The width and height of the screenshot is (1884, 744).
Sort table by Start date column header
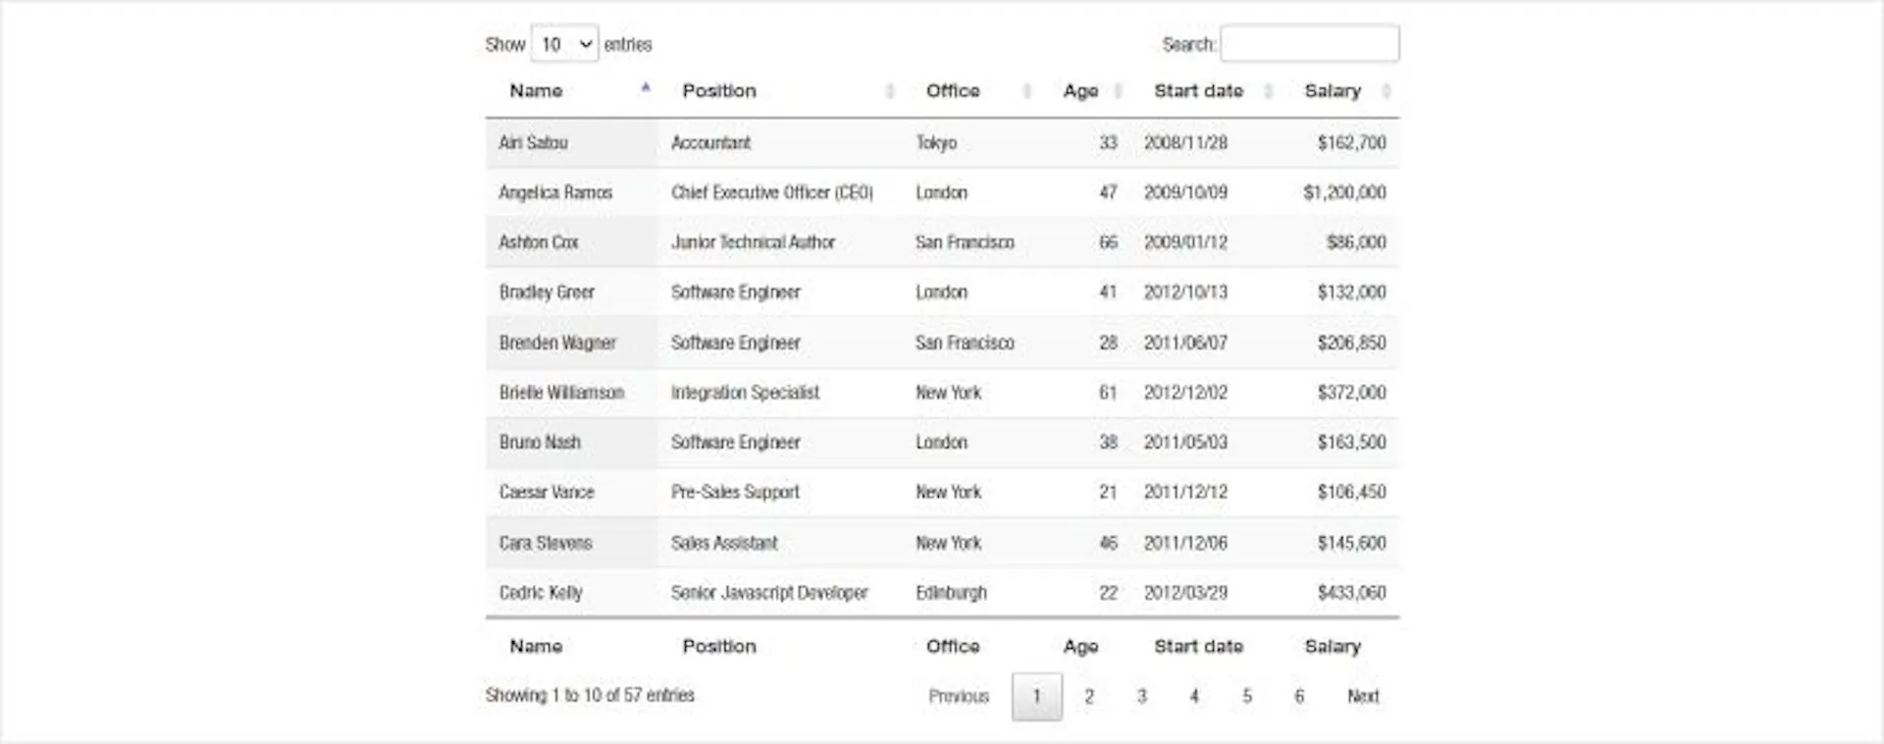[x=1198, y=91]
